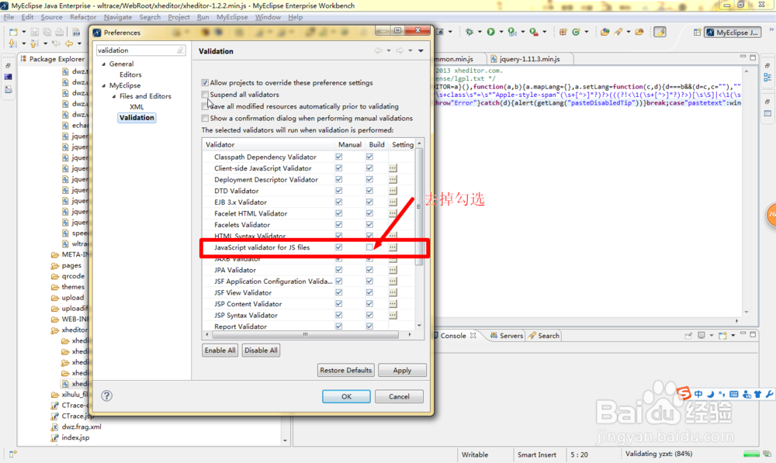
Task: Click the Debug bug icon
Action: (469, 32)
